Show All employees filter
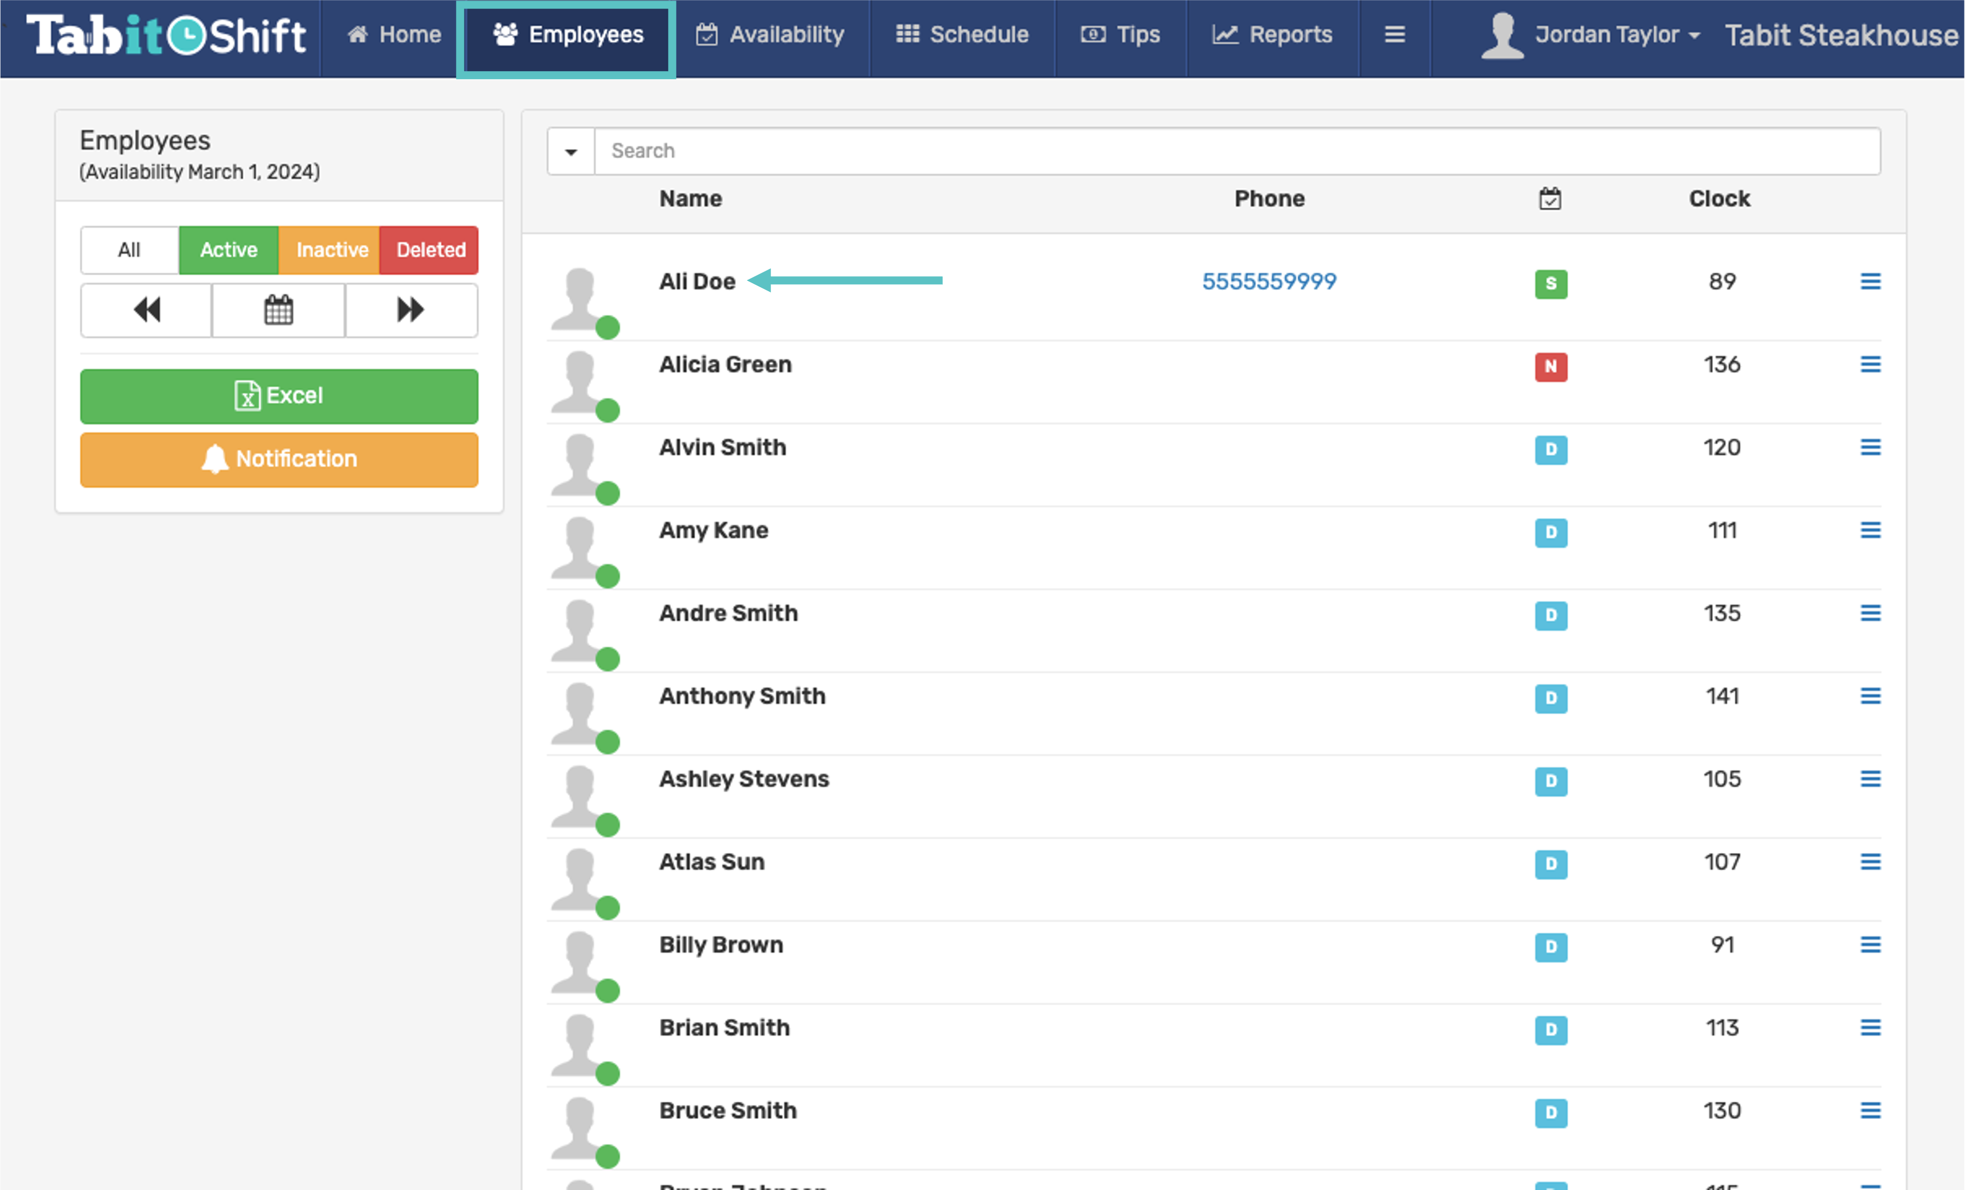 coord(129,250)
